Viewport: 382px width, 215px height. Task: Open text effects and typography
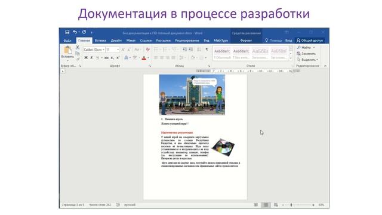pyautogui.click(x=126, y=58)
